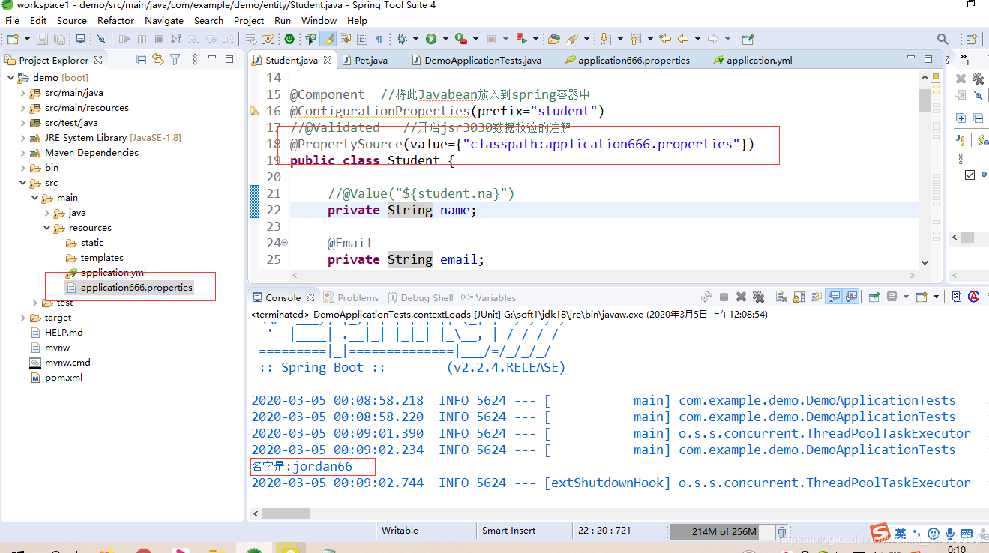The image size is (989, 553).
Task: Switch to application.yml editor tab
Action: click(x=753, y=60)
